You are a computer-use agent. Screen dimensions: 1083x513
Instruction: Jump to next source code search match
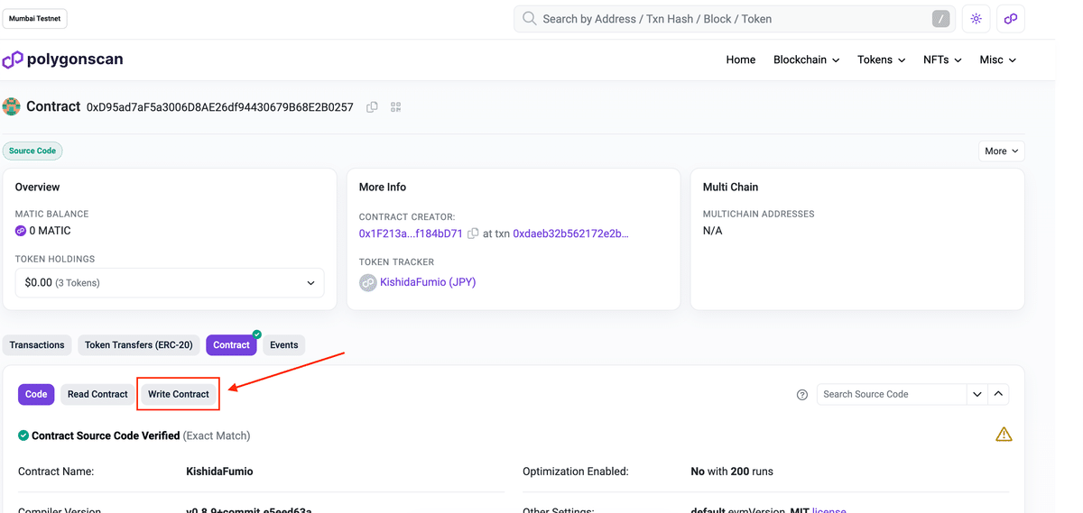click(x=977, y=394)
